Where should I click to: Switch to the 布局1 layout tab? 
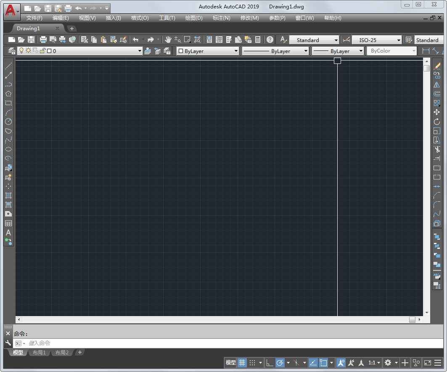[39, 352]
